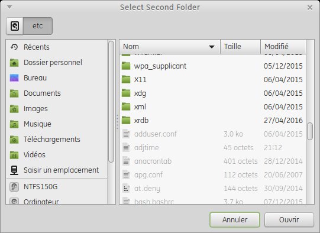This screenshot has height=233, width=320.
Task: Open the window menu arrow in title bar
Action: point(9,7)
